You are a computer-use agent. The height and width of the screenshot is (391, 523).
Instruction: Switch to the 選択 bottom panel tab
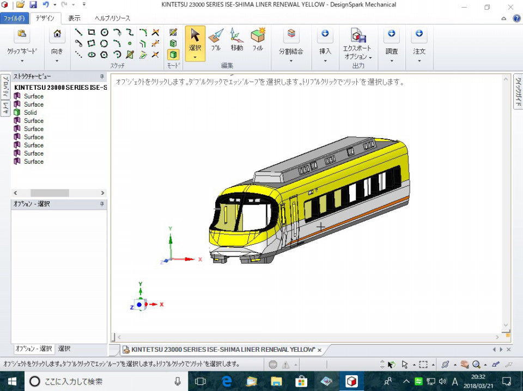[64, 349]
